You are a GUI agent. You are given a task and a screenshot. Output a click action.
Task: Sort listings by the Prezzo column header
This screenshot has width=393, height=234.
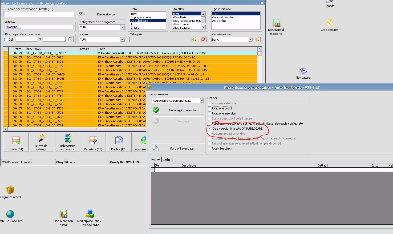[17, 49]
